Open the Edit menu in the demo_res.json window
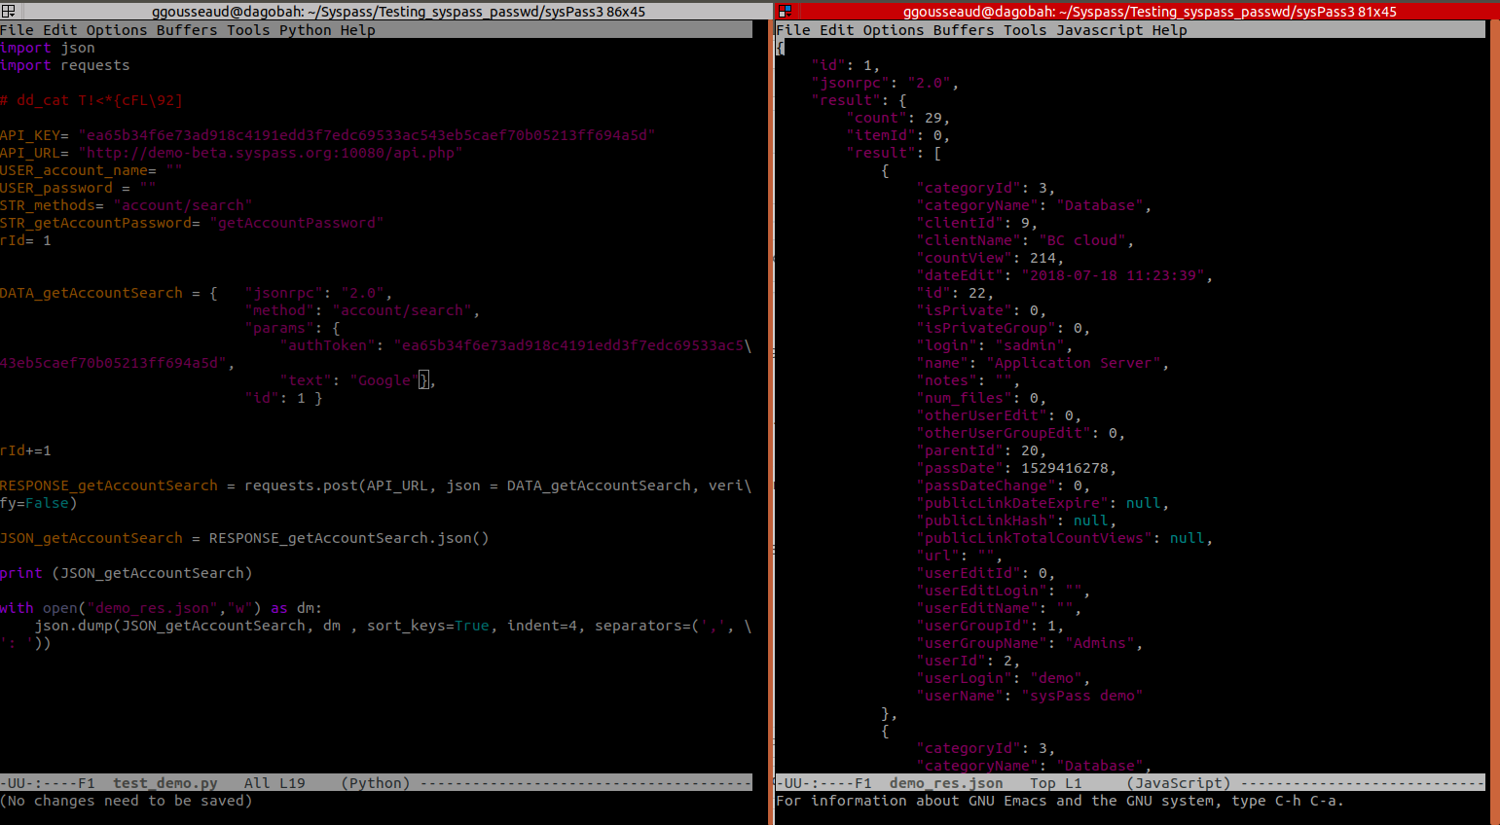 coord(837,30)
